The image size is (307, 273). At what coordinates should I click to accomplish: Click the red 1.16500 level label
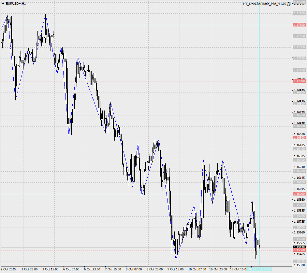pos(299,138)
